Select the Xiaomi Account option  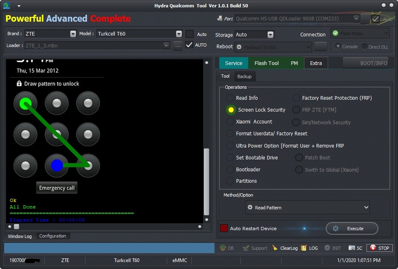click(230, 121)
